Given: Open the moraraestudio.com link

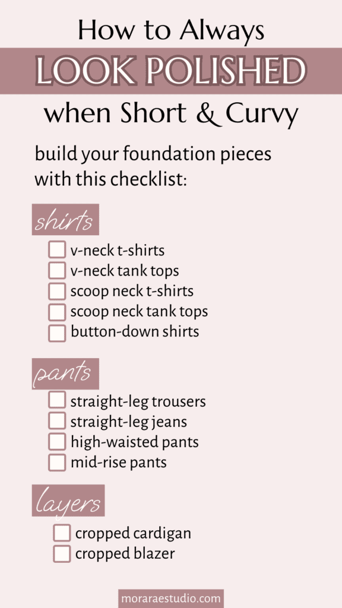Looking at the screenshot, I should 171,598.
